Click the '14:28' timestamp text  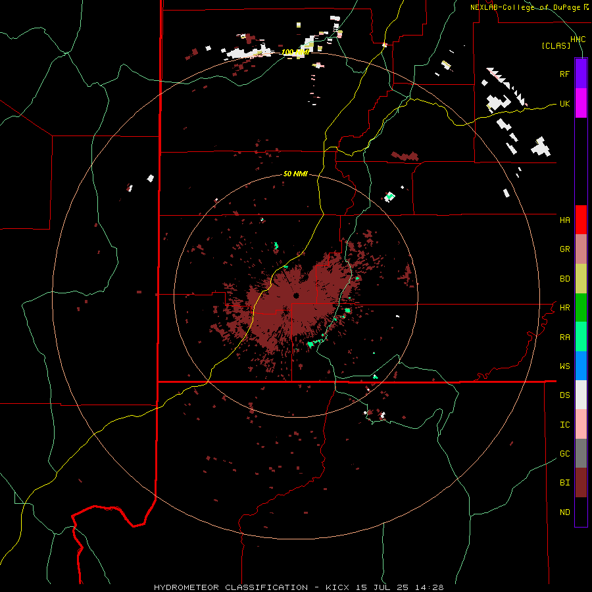pos(430,587)
